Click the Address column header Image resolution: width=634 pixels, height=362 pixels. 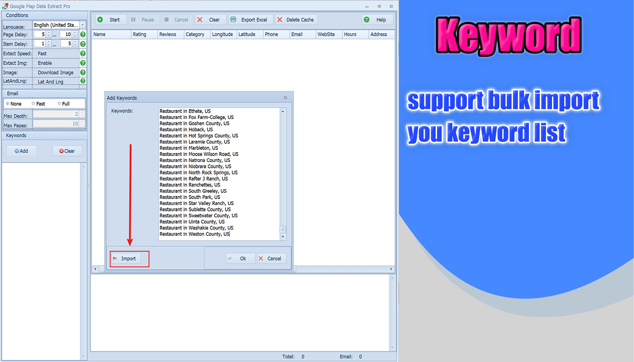[x=382, y=34]
